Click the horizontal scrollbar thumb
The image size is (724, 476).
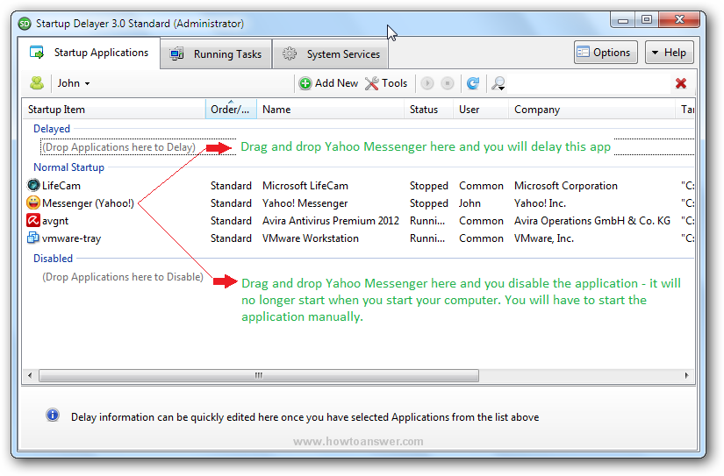[x=259, y=375]
